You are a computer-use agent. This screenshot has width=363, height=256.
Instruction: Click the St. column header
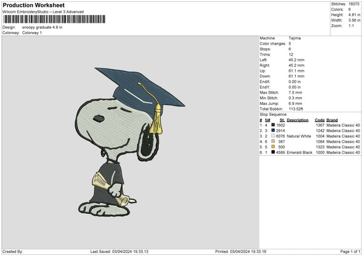tap(282, 120)
